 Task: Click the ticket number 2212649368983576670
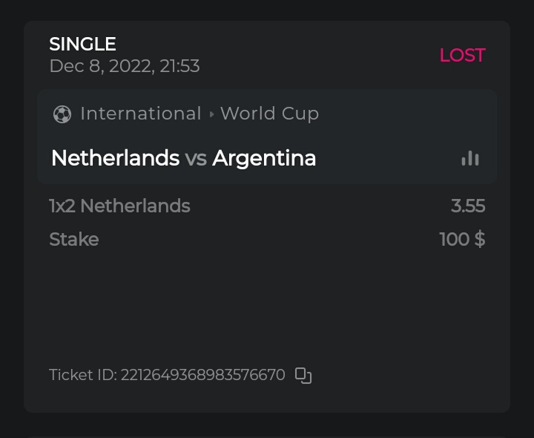pyautogui.click(x=202, y=375)
